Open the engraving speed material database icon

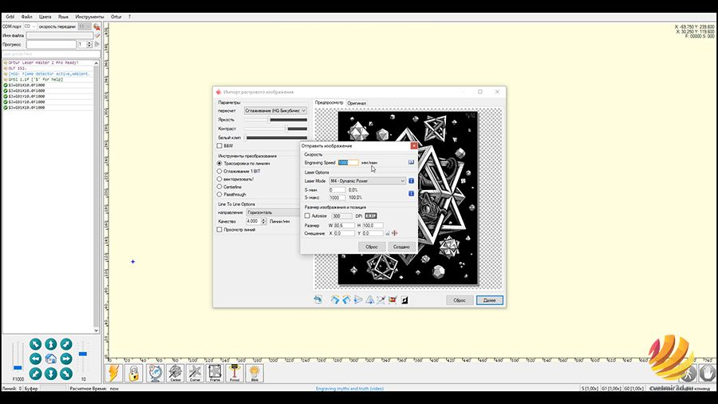point(411,163)
